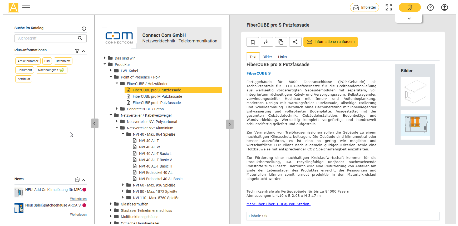This screenshot has height=226, width=458.
Task: Select FiberCUBE pro L Putzfassade
Action: click(157, 103)
